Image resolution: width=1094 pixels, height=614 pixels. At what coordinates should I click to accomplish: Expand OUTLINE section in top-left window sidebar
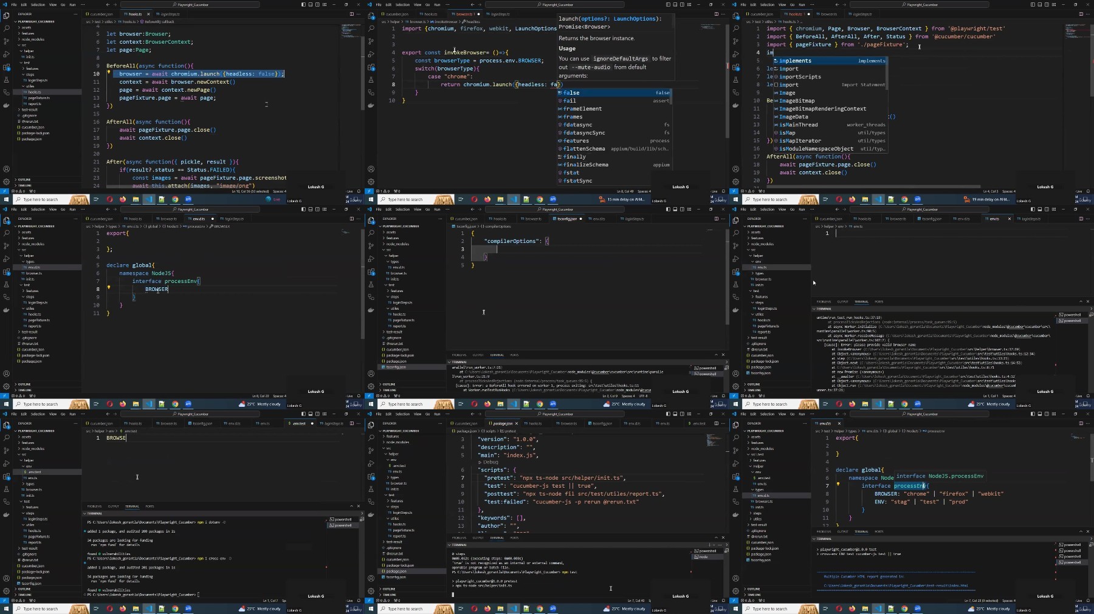[47, 180]
